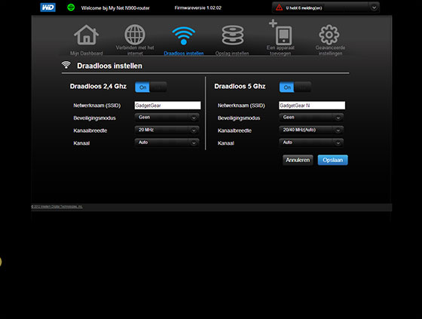This screenshot has width=422, height=319.
Task: Open Verbinden met het internet globe icon
Action: coord(135,35)
